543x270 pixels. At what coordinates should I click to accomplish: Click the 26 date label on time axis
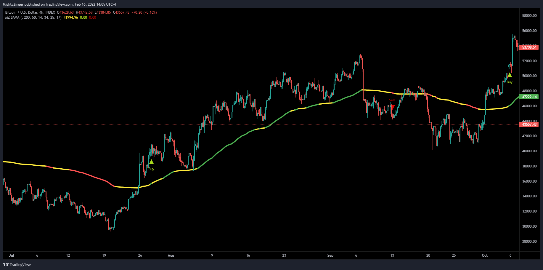(x=140, y=255)
